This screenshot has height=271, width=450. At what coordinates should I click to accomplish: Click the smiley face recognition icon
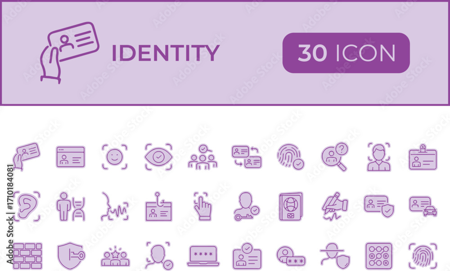click(114, 157)
